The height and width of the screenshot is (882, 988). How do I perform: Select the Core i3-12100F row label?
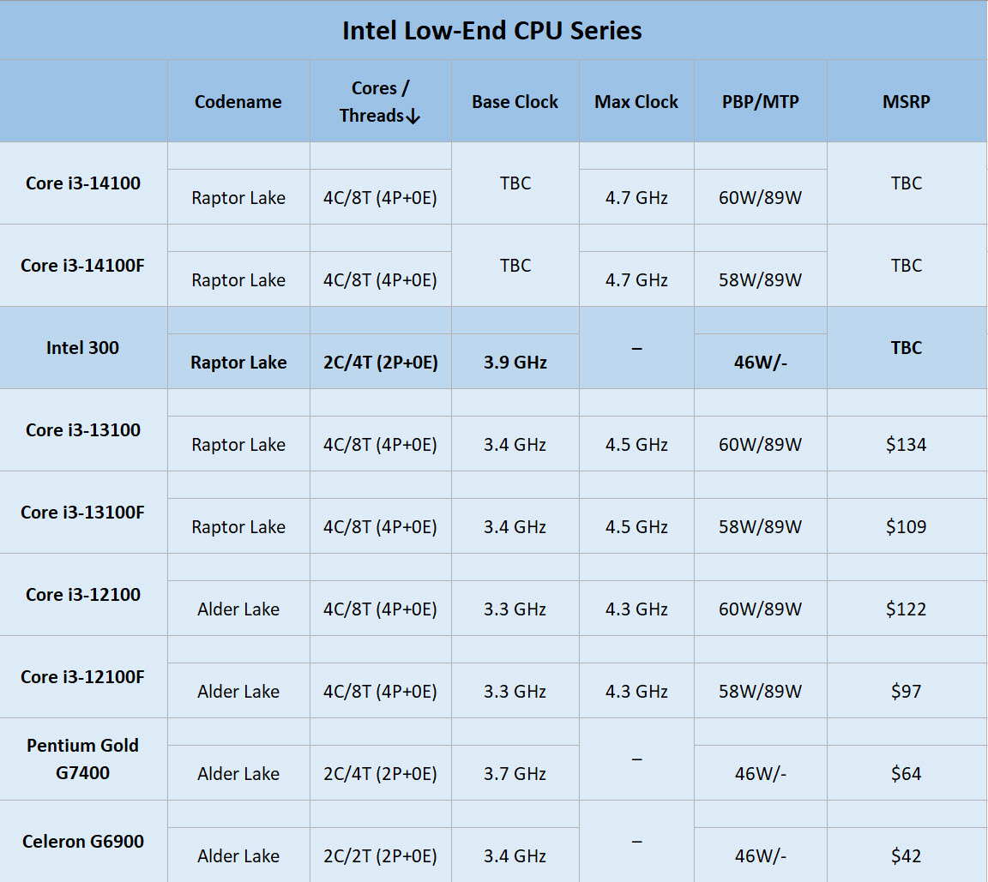(83, 677)
